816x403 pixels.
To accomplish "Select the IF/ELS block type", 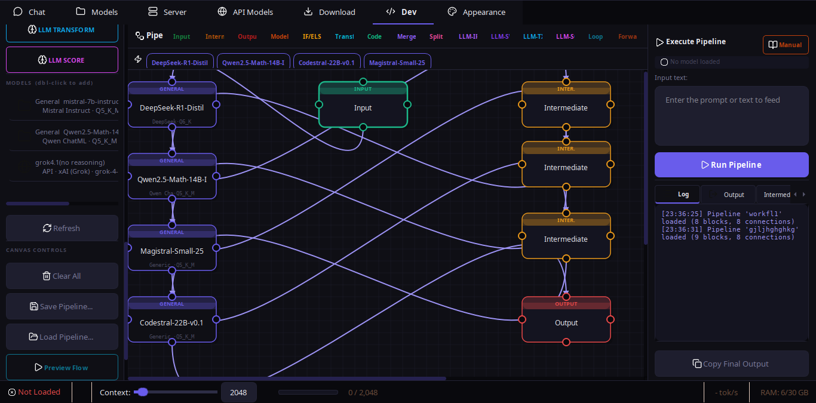I will (312, 36).
